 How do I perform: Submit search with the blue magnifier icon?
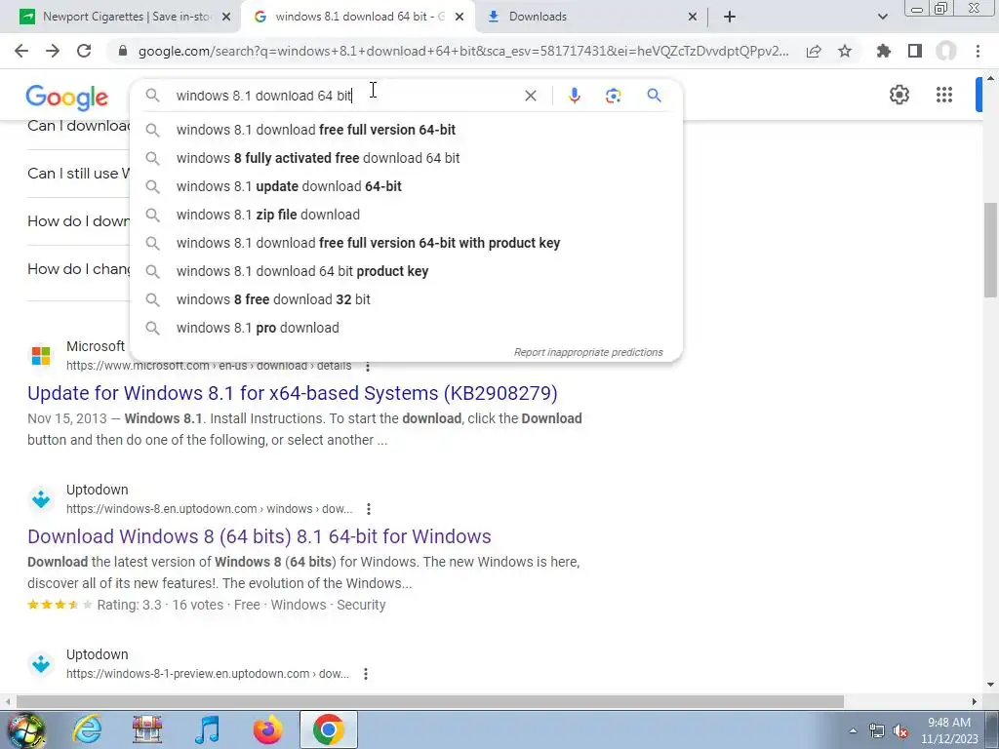tap(654, 96)
